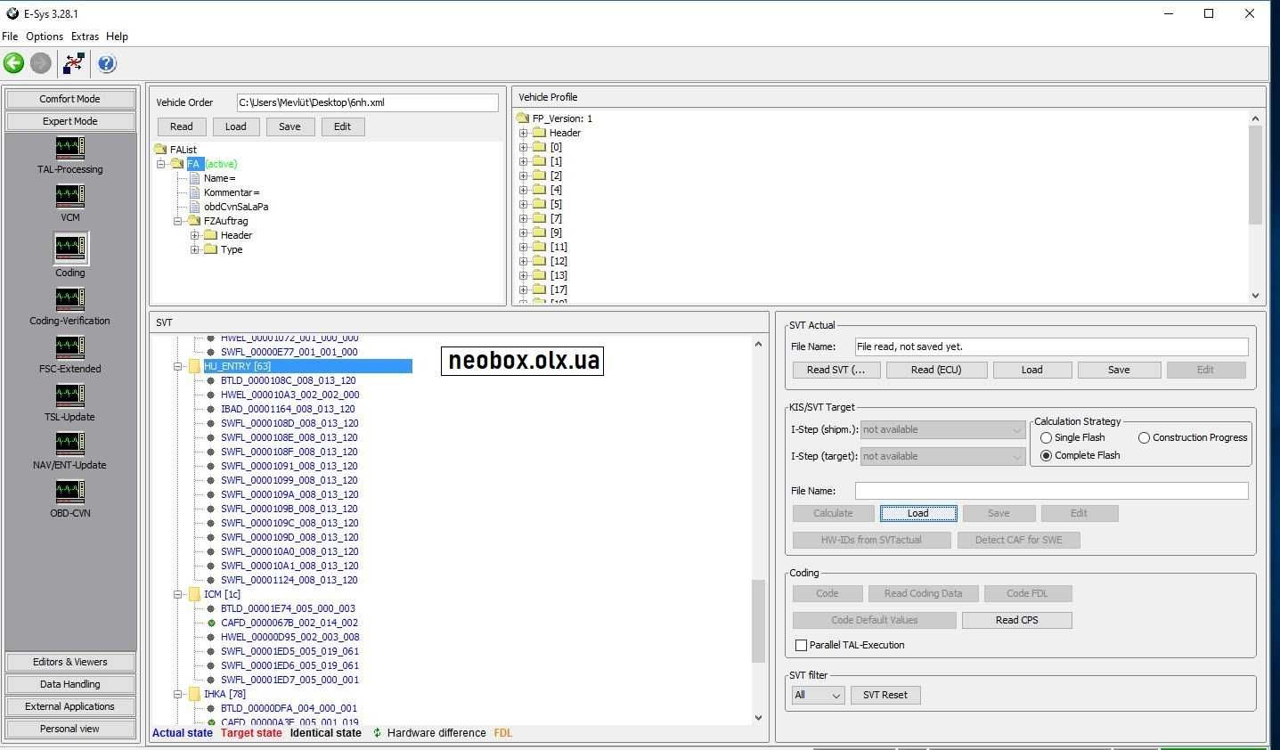Enable the Parallel TAL-Execution checkbox

point(801,645)
